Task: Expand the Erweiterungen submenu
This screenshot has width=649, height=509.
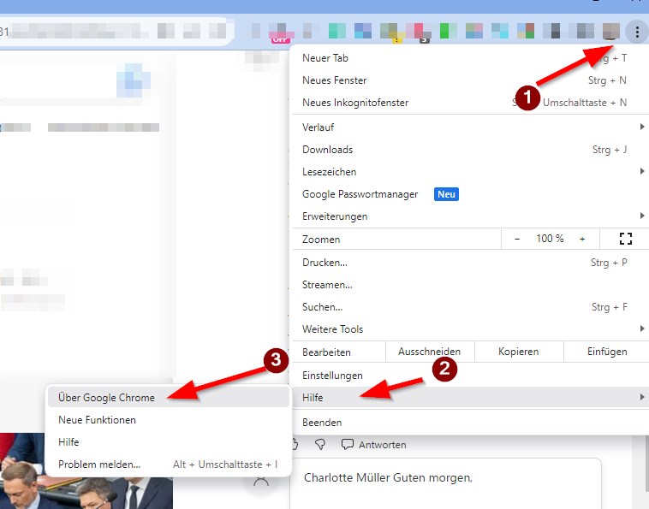Action: click(470, 216)
